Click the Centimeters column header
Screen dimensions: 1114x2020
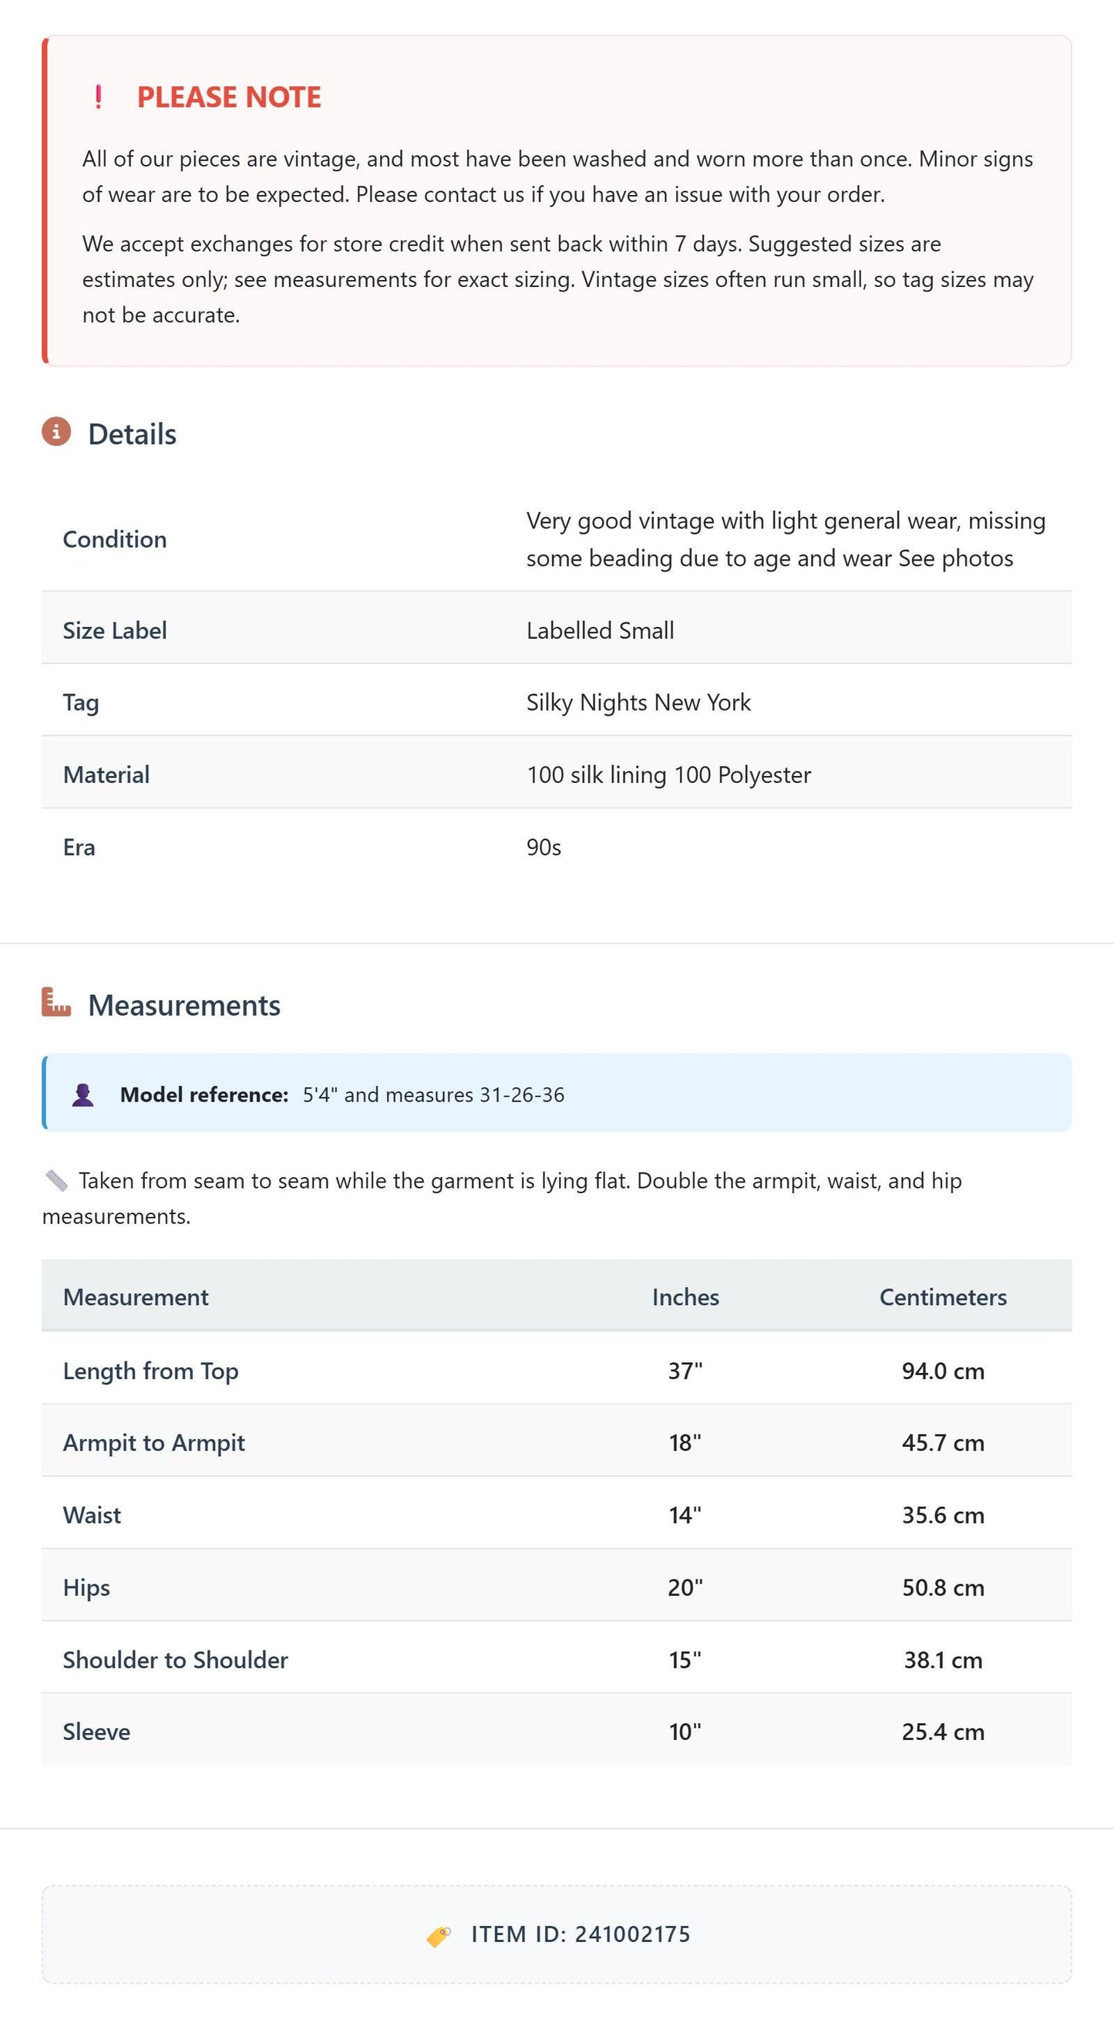tap(943, 1297)
